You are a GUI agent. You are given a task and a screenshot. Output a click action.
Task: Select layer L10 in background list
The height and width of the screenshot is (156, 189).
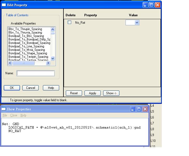pos(153,141)
